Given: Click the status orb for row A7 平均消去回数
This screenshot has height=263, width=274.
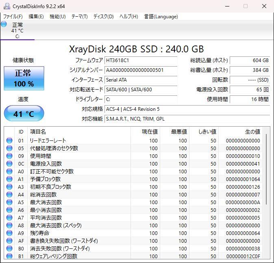Looking at the screenshot, I should click(9, 218).
